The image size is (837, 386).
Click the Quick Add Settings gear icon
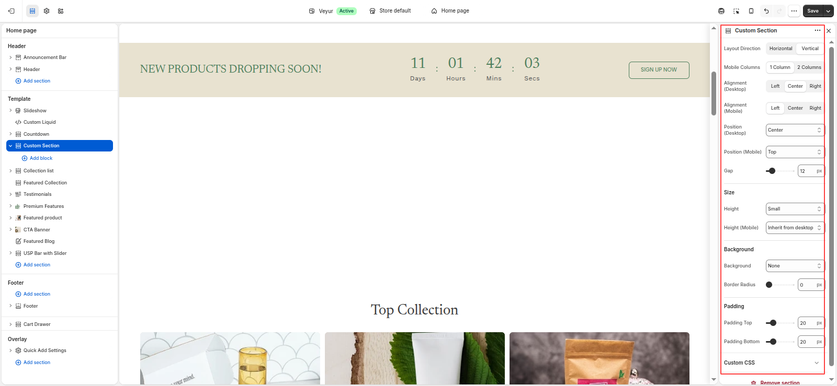tap(18, 350)
